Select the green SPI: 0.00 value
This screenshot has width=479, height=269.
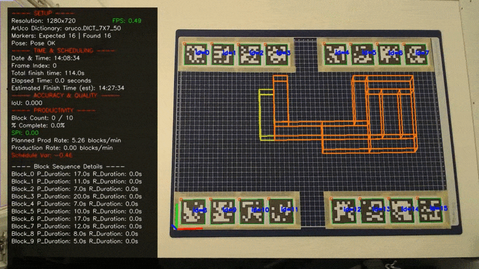[25, 133]
